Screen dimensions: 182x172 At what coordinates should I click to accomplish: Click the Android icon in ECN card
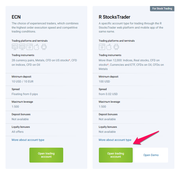tap(44, 47)
